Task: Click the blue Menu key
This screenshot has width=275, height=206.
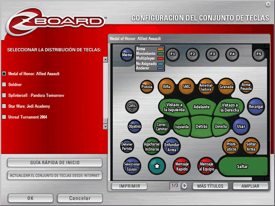Action: 127,55
